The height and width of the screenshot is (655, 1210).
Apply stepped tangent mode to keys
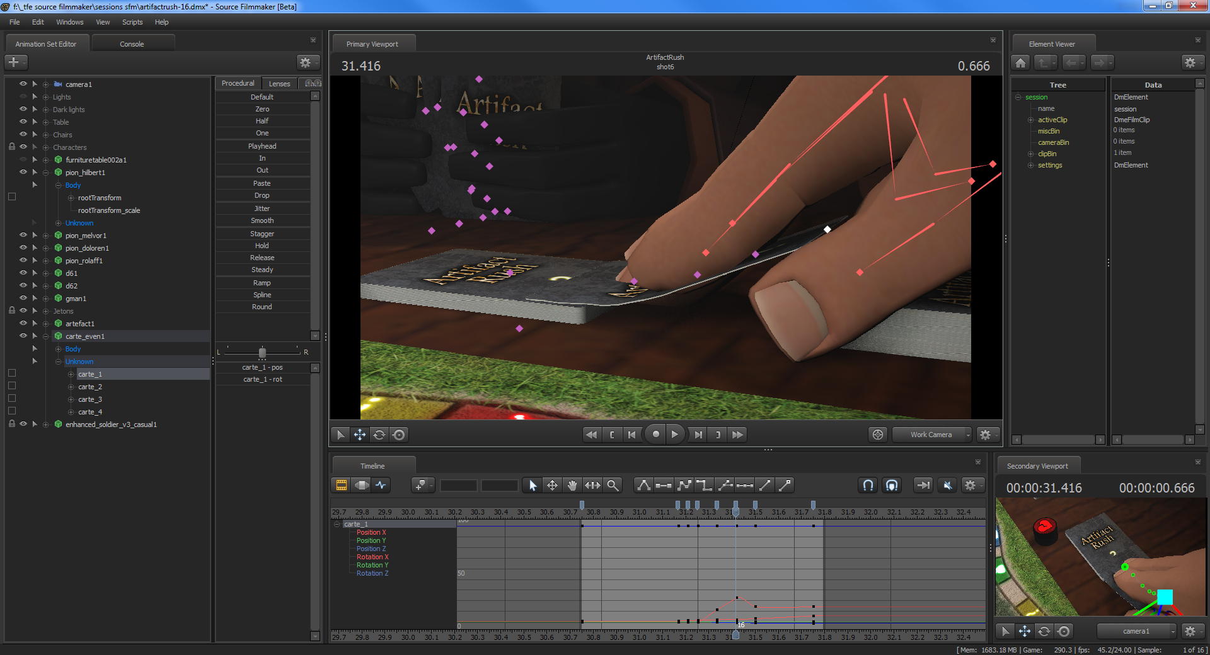[704, 485]
